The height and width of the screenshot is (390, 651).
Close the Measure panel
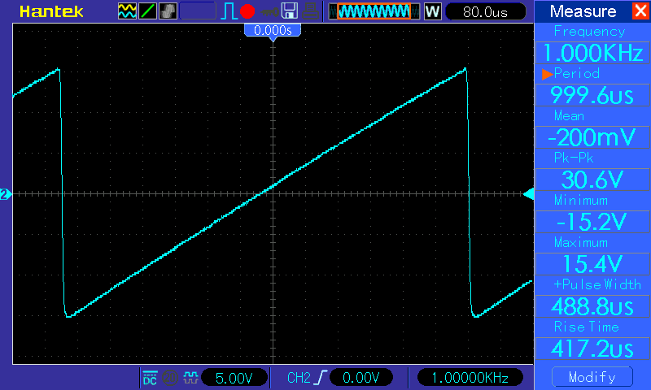coord(640,11)
